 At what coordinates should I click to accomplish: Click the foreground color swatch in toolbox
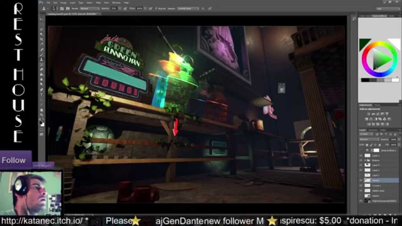(x=41, y=122)
